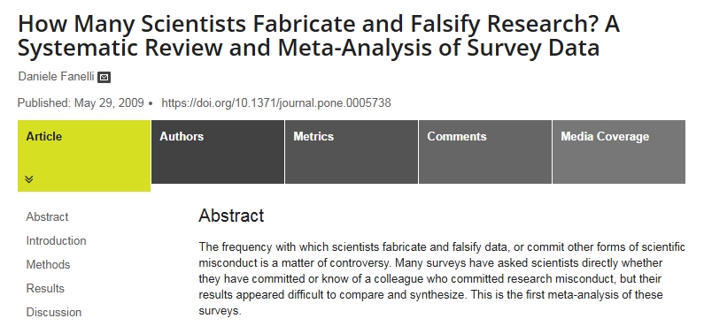This screenshot has height=326, width=704.
Task: Click the title's second line "Systematic Review"
Action: pos(120,48)
